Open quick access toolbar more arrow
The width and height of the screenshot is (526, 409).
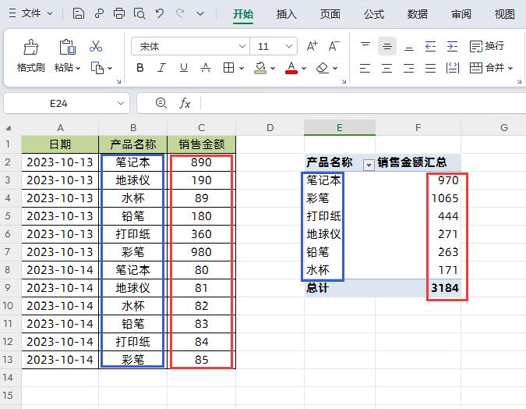(200, 14)
